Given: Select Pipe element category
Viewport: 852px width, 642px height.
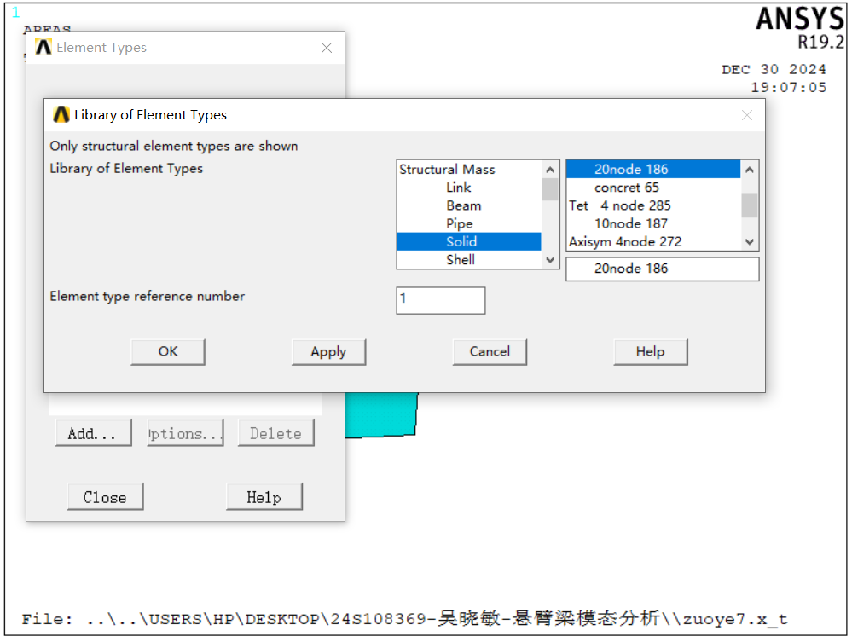Looking at the screenshot, I should (469, 223).
